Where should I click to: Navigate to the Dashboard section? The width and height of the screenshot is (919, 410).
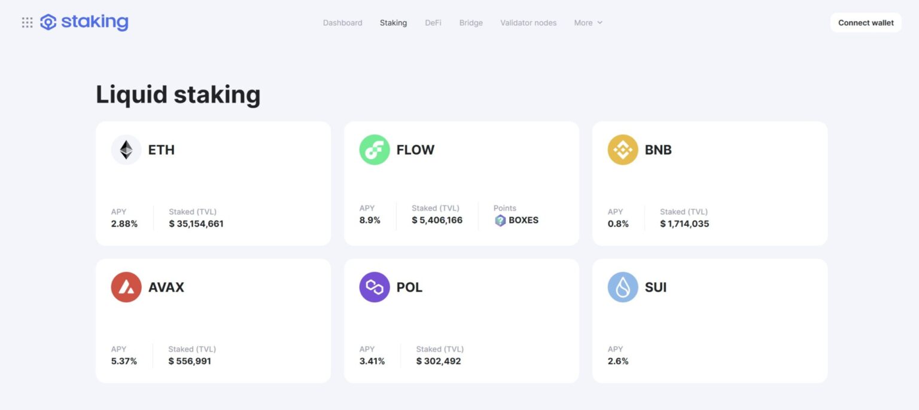coord(342,23)
